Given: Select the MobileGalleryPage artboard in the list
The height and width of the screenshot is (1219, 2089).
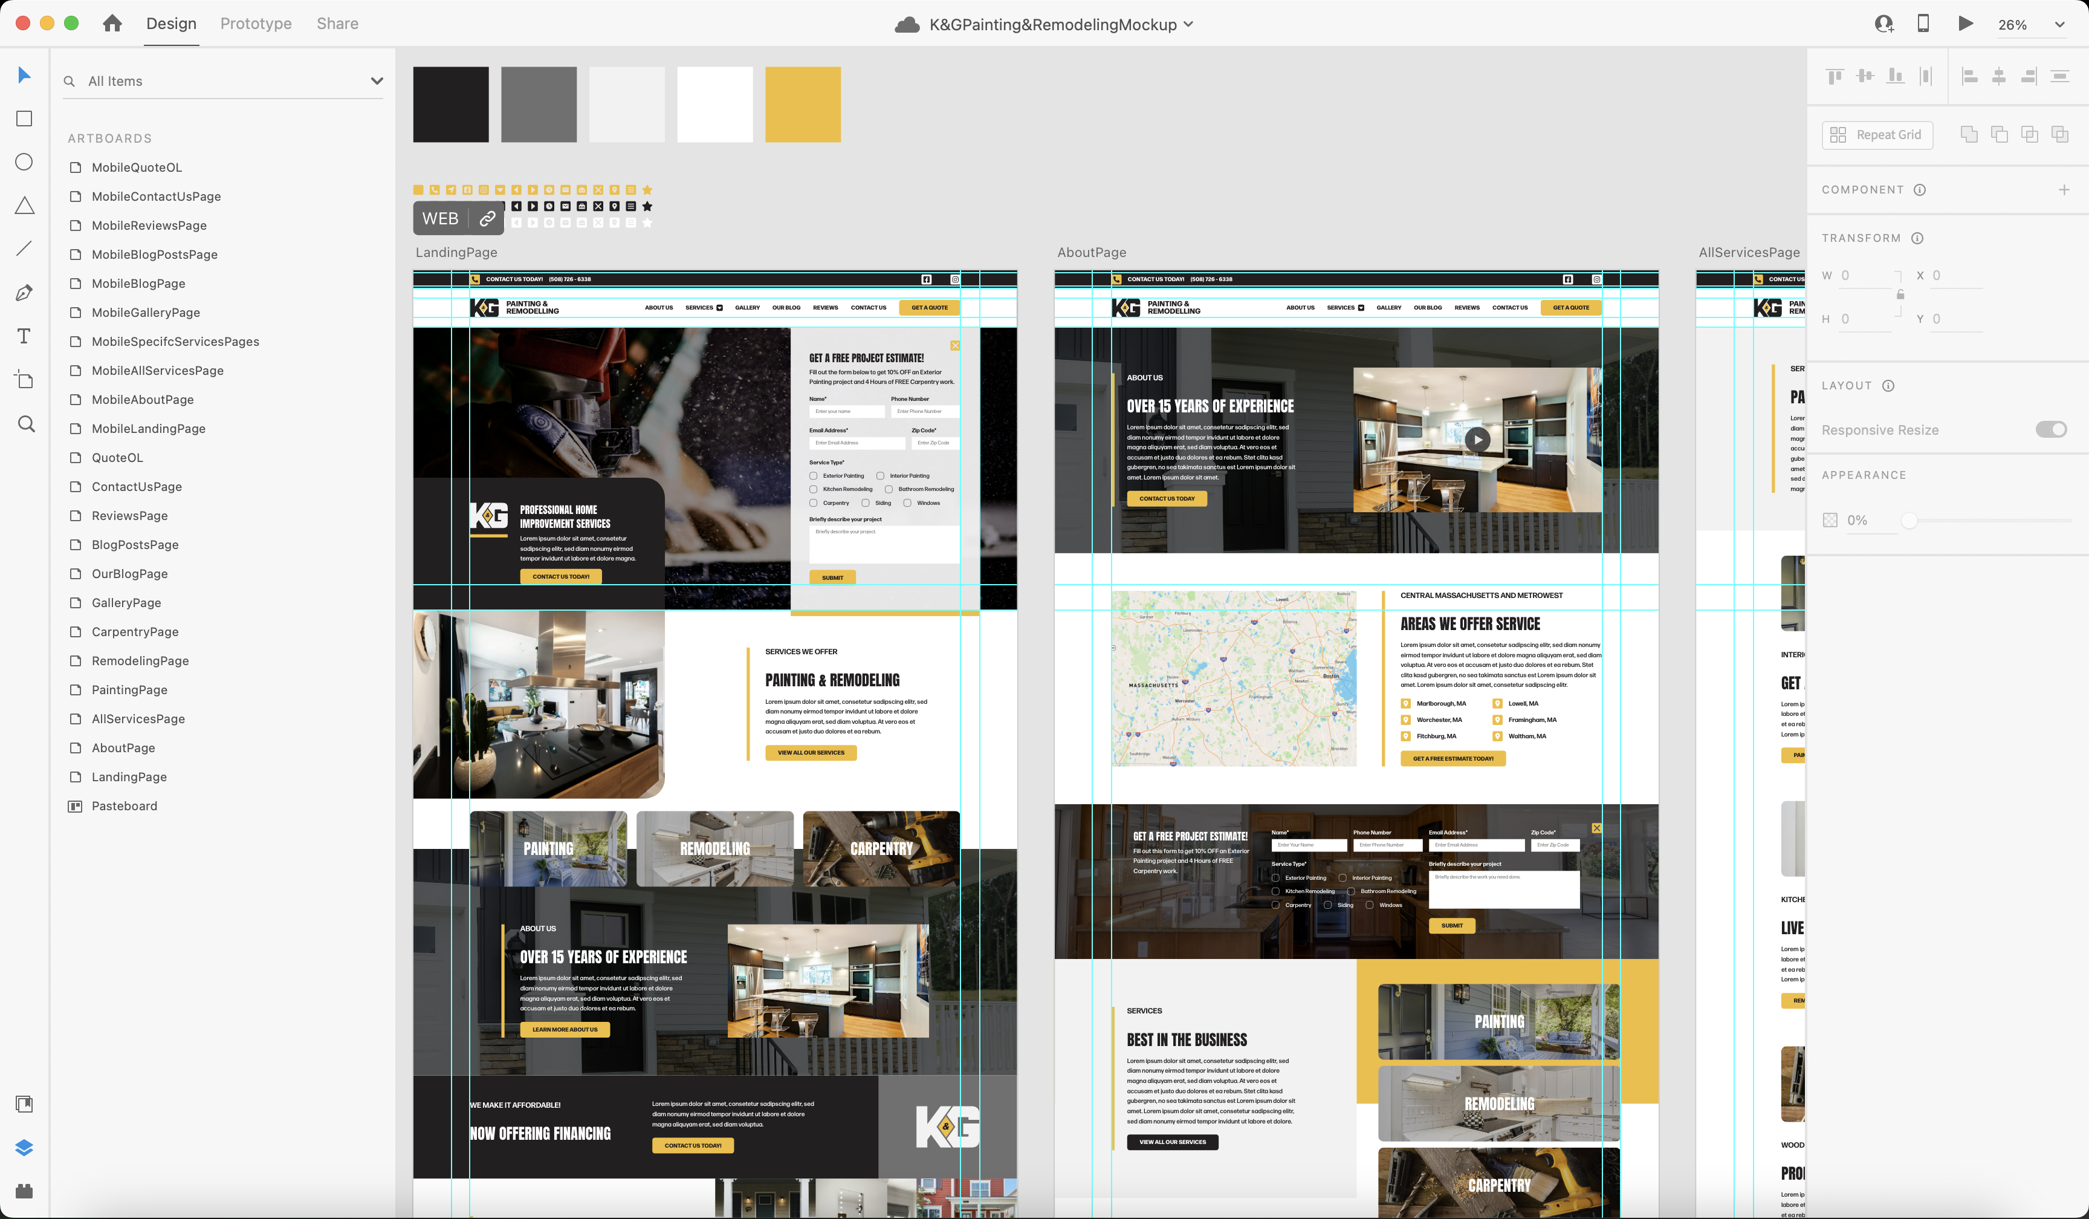Looking at the screenshot, I should click(146, 313).
